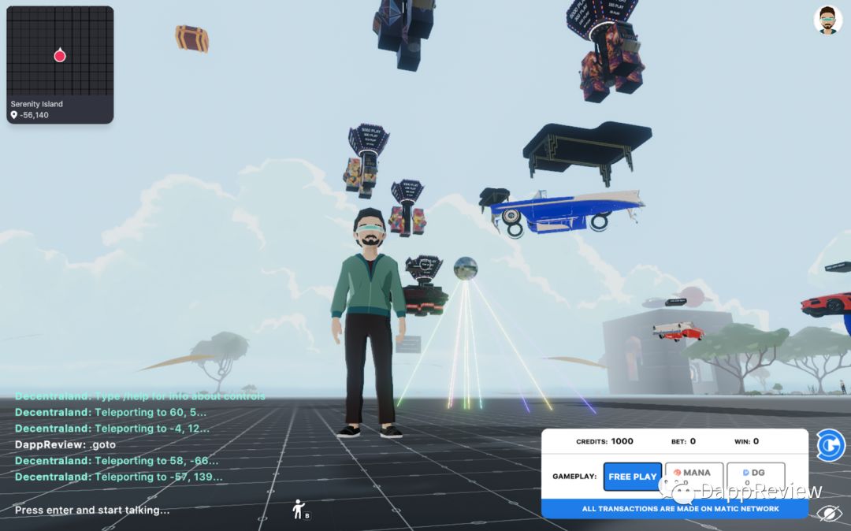Click the player avatar in green hoodie
The width and height of the screenshot is (851, 531).
click(369, 323)
